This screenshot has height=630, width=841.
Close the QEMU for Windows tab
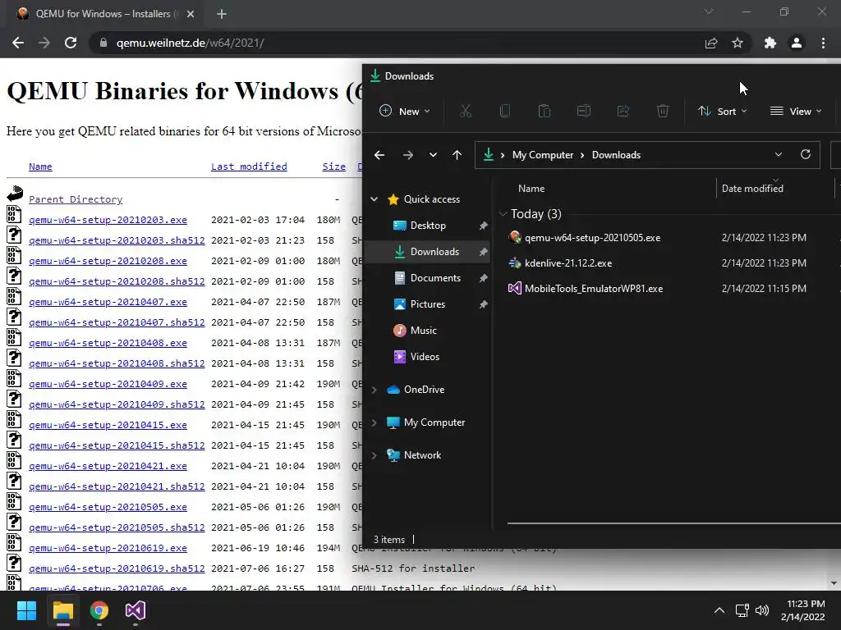(191, 14)
